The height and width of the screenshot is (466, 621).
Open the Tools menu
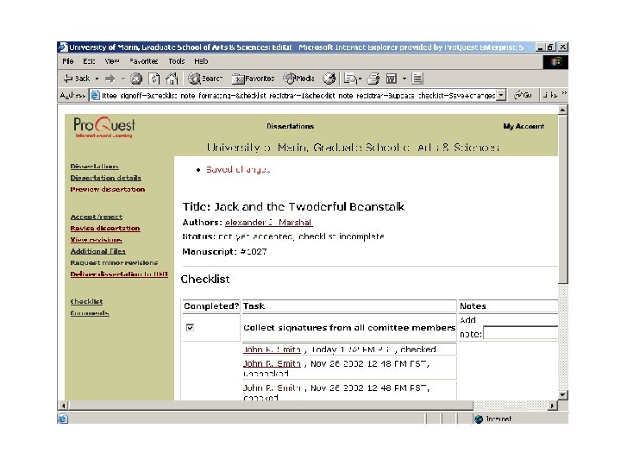pyautogui.click(x=177, y=61)
